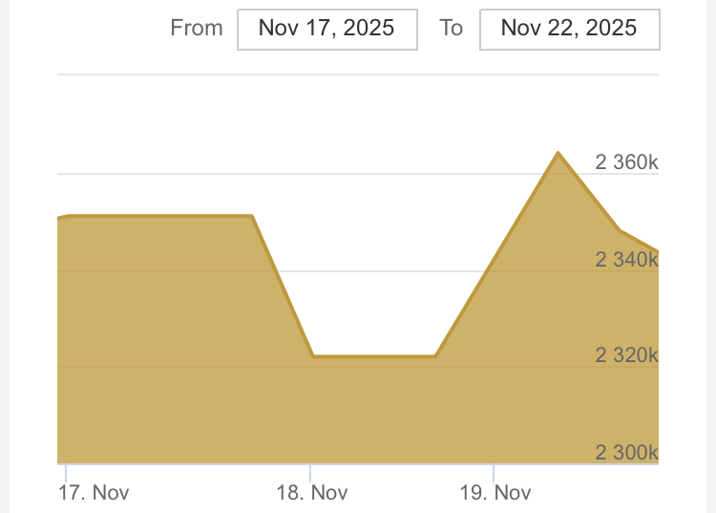Click the "From" label text
The height and width of the screenshot is (513, 716).
197,28
